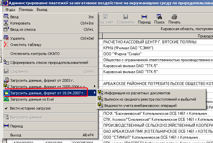Choose Ввод in the Файл menu
Image resolution: width=213 pixels, height=143 pixels.
click(15, 17)
